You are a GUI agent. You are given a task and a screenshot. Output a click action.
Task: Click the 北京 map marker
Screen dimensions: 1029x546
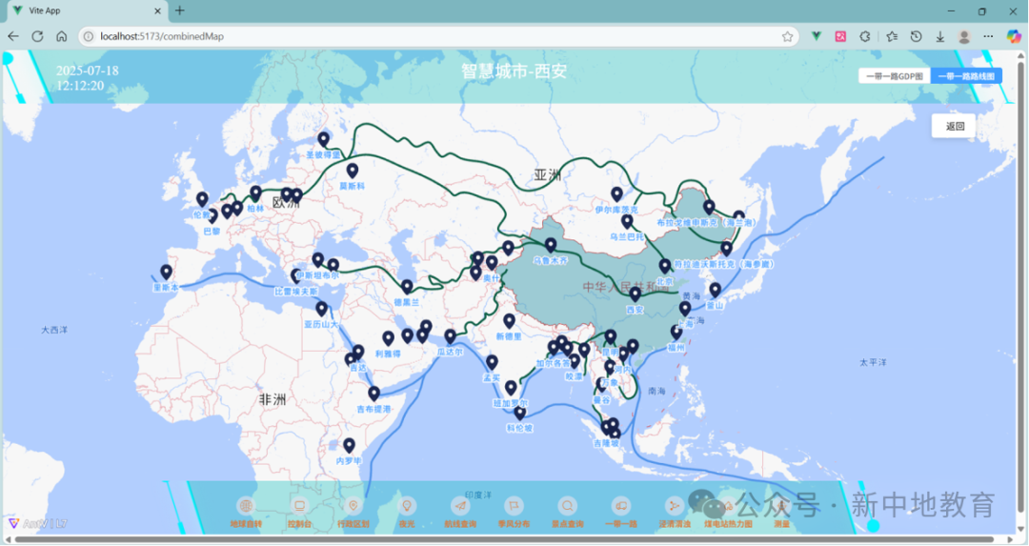click(665, 266)
